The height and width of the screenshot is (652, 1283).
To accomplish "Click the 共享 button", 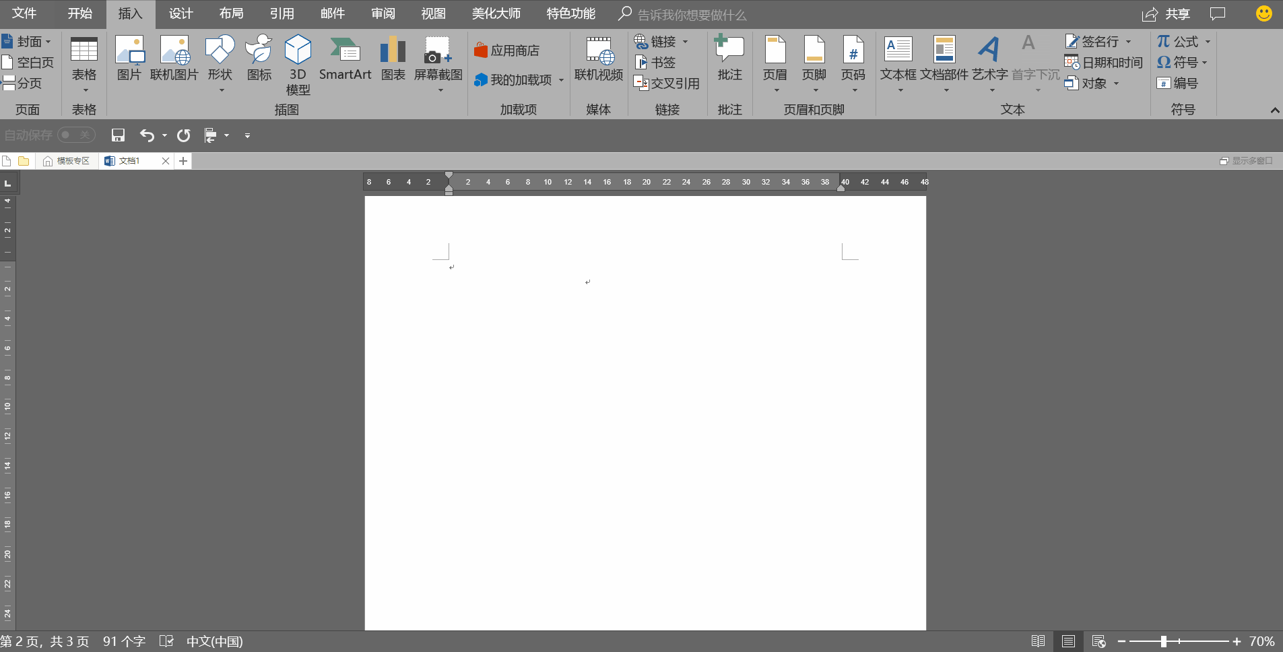I will 1166,13.
